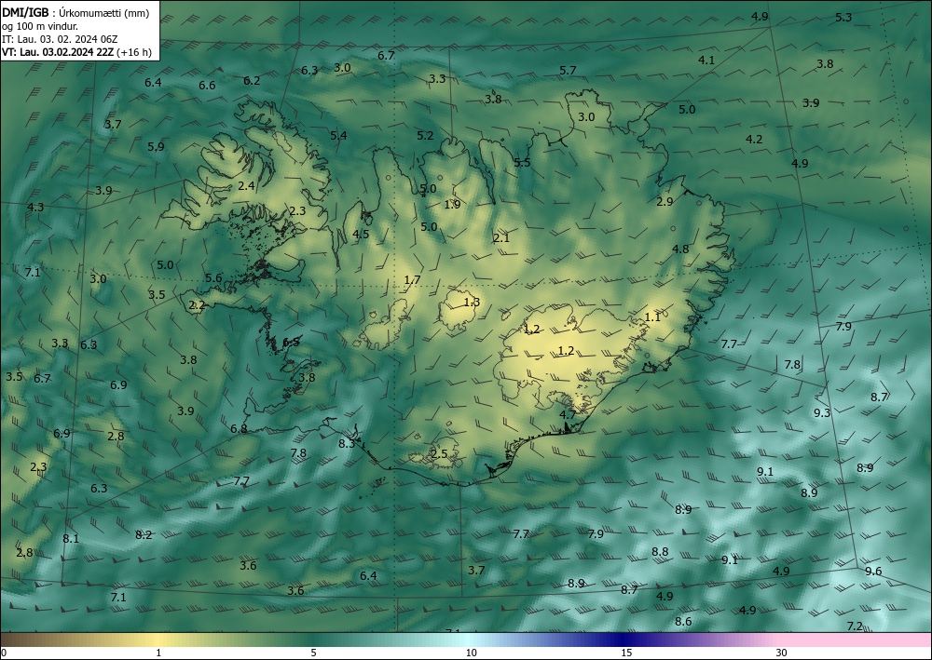Click the value '5.6' on the map

(213, 278)
